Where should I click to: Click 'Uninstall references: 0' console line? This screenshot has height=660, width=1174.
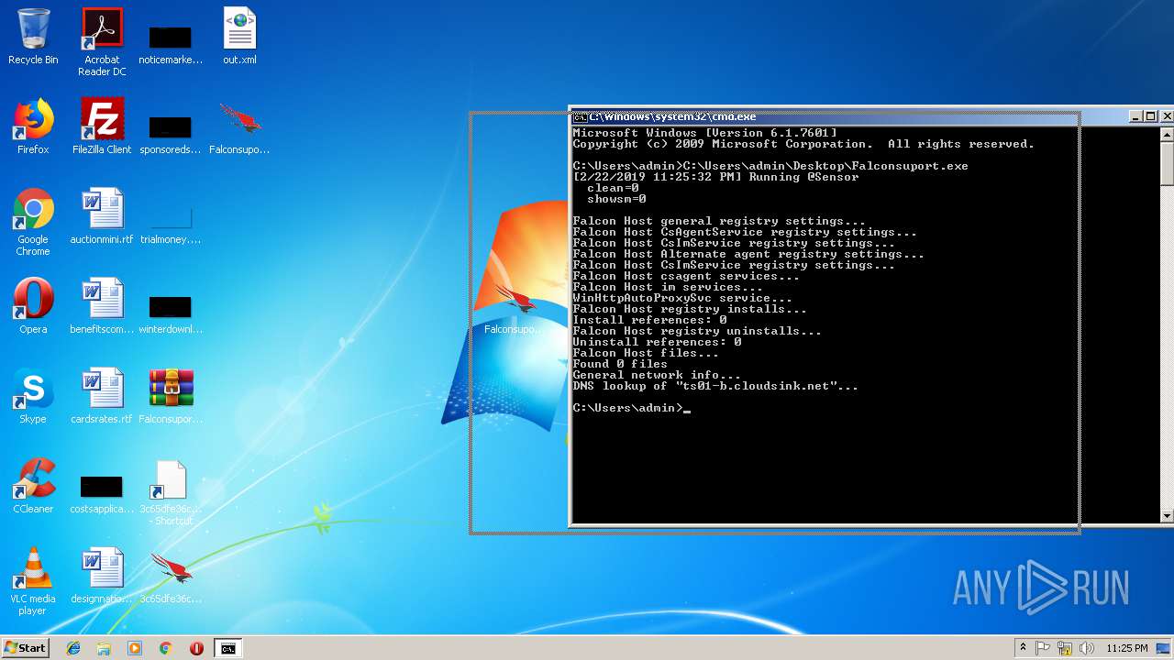coord(657,342)
